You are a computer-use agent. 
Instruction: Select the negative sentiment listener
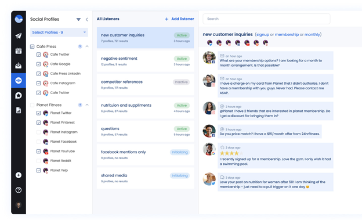click(x=146, y=61)
